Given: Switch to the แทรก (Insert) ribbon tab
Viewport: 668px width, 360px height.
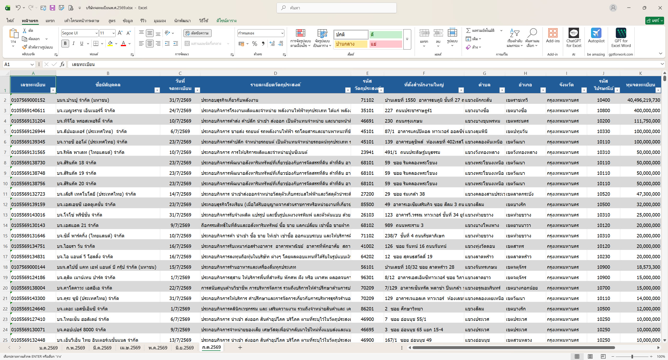Looking at the screenshot, I should 50,21.
